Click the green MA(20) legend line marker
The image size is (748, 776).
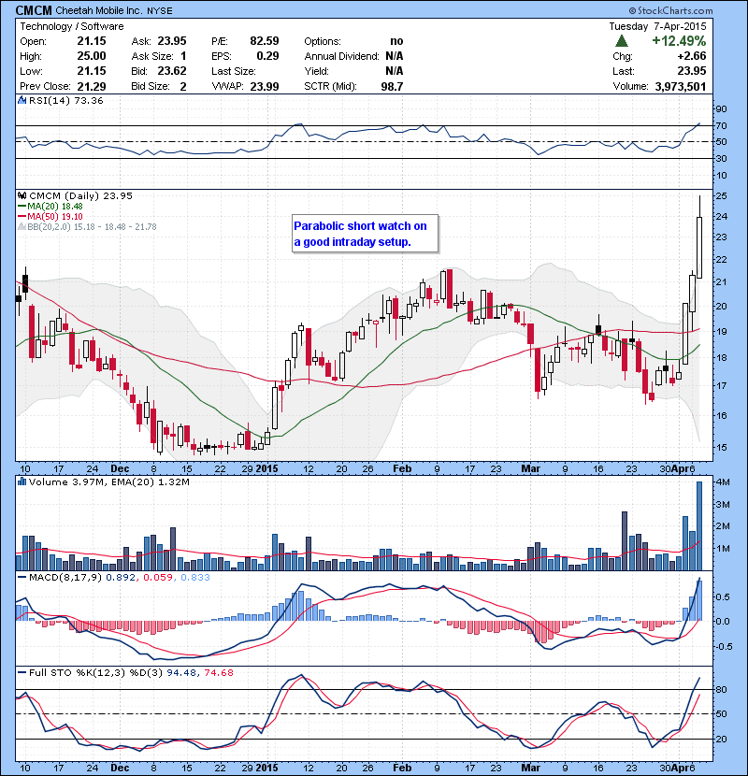[x=22, y=207]
